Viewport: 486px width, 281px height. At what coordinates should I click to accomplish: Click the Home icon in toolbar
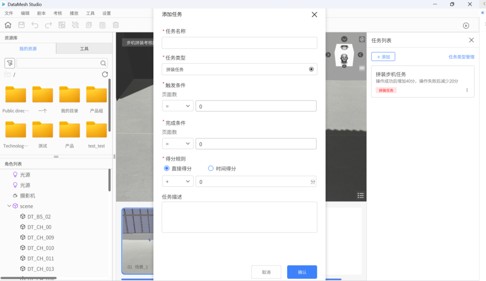click(x=8, y=25)
